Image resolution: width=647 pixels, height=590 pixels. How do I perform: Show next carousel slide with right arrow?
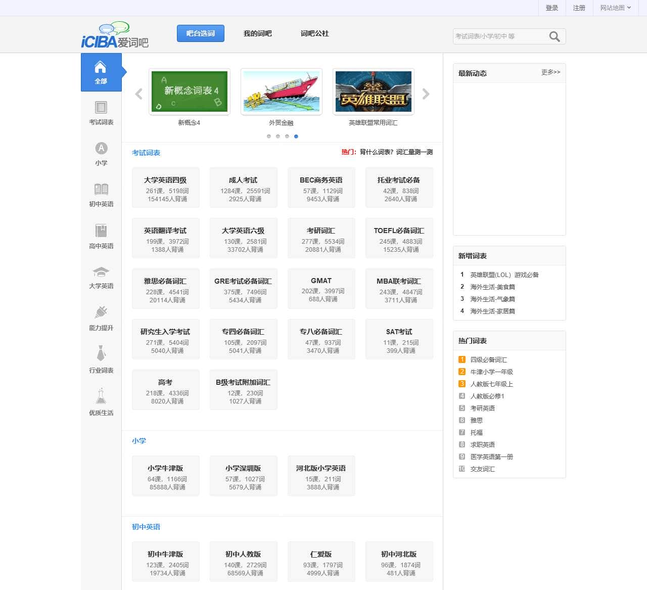click(x=426, y=94)
